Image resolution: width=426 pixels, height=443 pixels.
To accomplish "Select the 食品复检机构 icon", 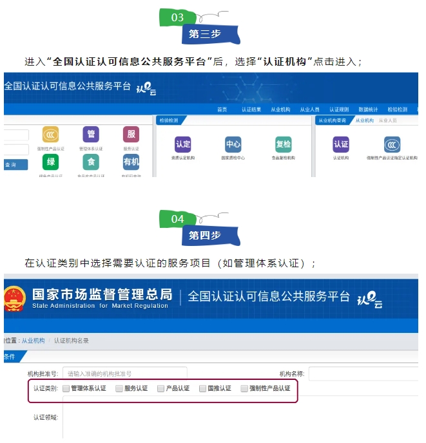I will click(x=283, y=144).
